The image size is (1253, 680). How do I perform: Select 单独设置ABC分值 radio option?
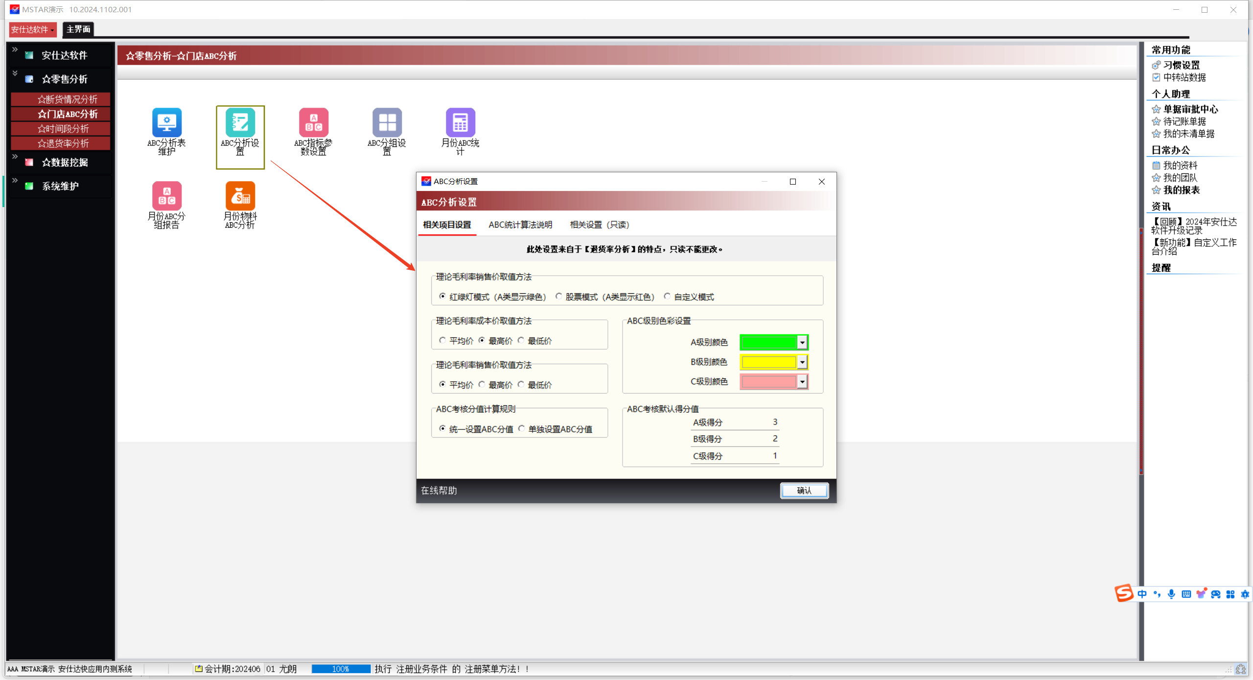coord(522,428)
